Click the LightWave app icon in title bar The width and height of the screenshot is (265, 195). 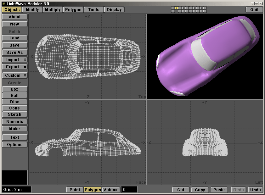coord(3,3)
